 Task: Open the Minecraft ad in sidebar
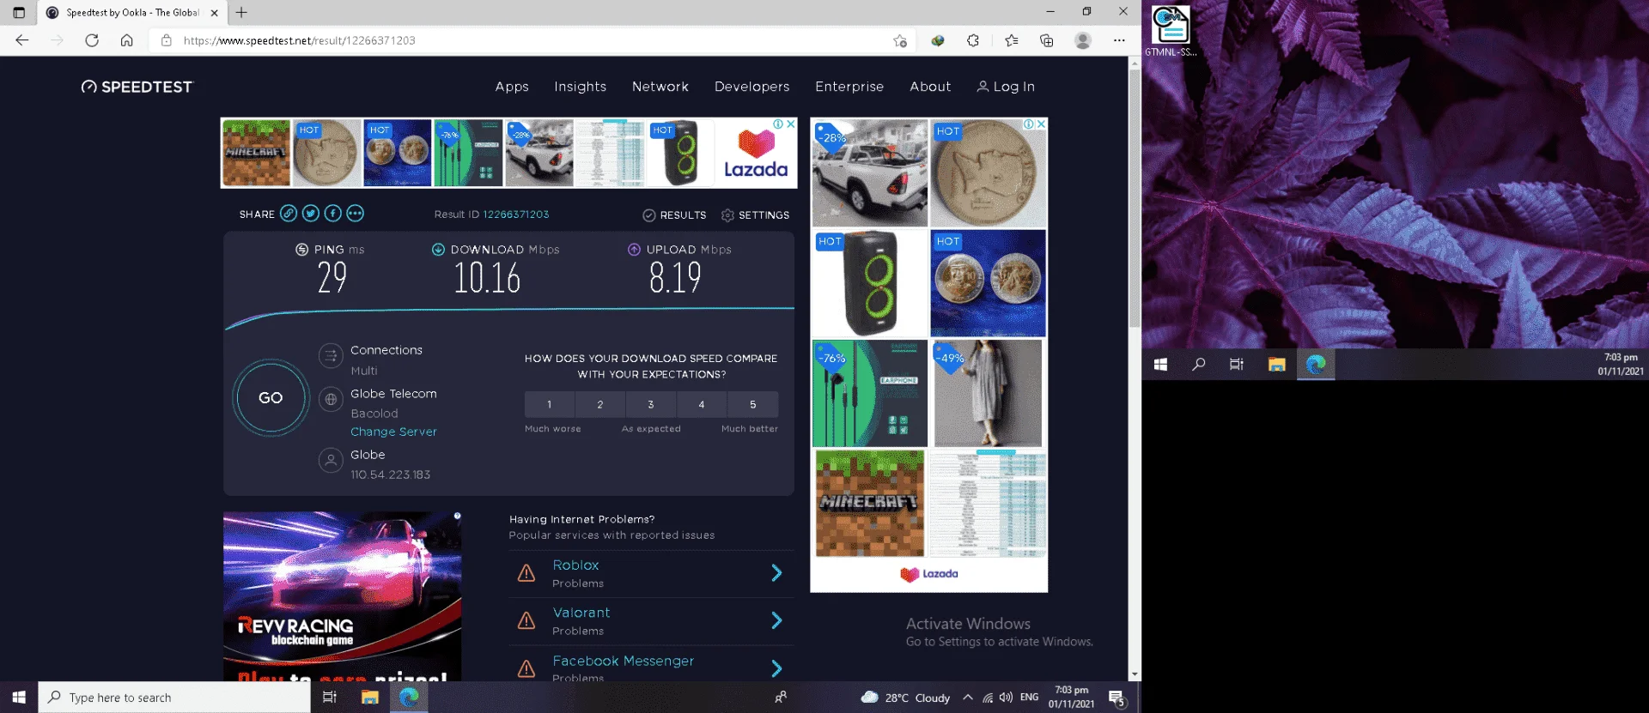pos(869,504)
